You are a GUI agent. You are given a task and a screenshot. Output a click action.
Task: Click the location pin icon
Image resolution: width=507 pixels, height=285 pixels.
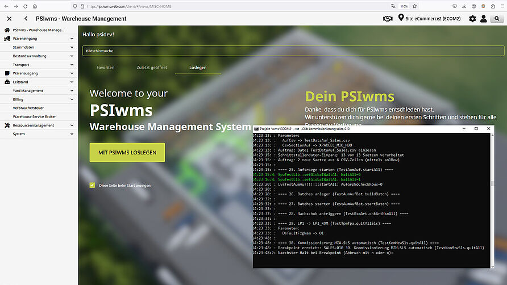[x=401, y=18]
